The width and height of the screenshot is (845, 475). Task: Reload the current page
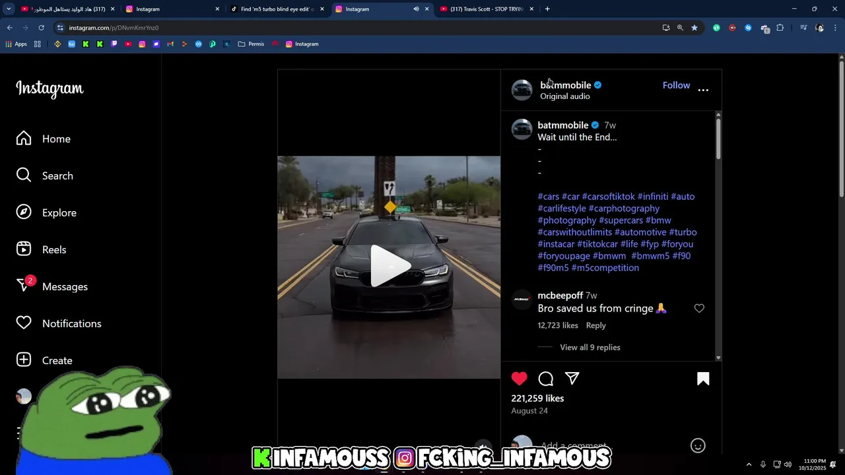coord(41,28)
